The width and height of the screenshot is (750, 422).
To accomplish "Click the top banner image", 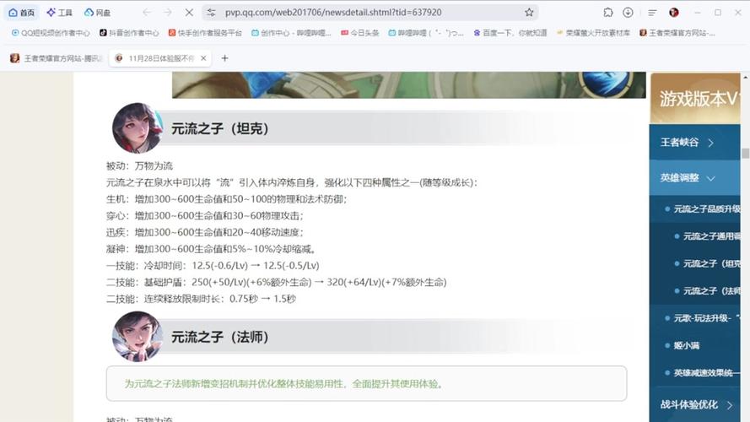I will click(408, 85).
